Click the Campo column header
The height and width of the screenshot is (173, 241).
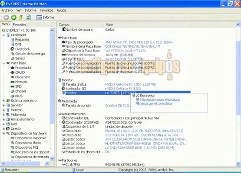(64, 25)
